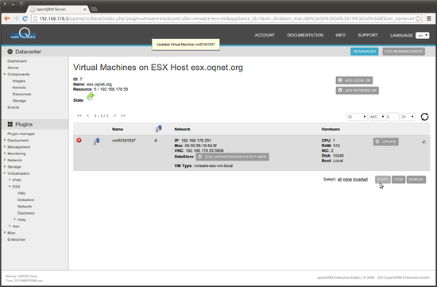The width and height of the screenshot is (437, 287).
Task: Open the ASC sort order dropdown
Action: coord(377,117)
